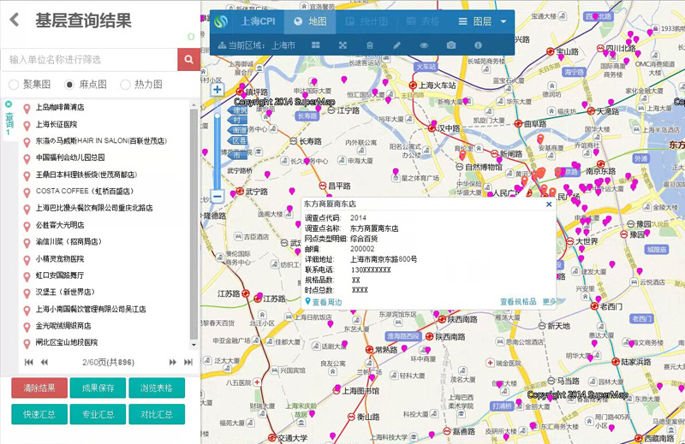Select the 聚集图 radio option
The height and width of the screenshot is (444, 685).
(x=14, y=84)
